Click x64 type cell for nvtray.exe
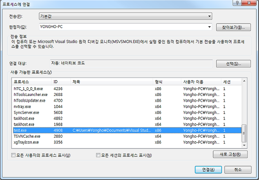The image size is (259, 180). tap(158, 107)
